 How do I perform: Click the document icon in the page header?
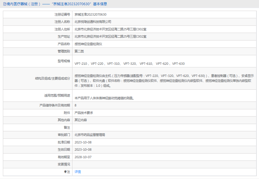(x=5, y=4)
